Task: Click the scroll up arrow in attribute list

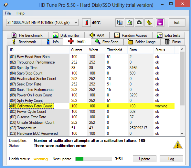Action: pyautogui.click(x=182, y=49)
